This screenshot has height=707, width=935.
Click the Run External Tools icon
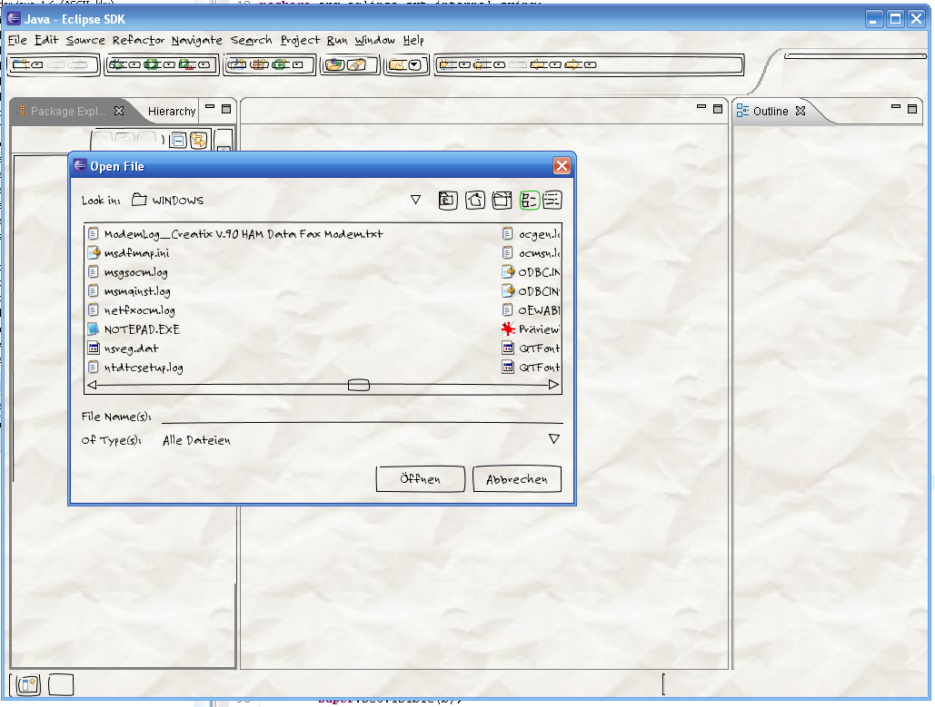point(186,64)
